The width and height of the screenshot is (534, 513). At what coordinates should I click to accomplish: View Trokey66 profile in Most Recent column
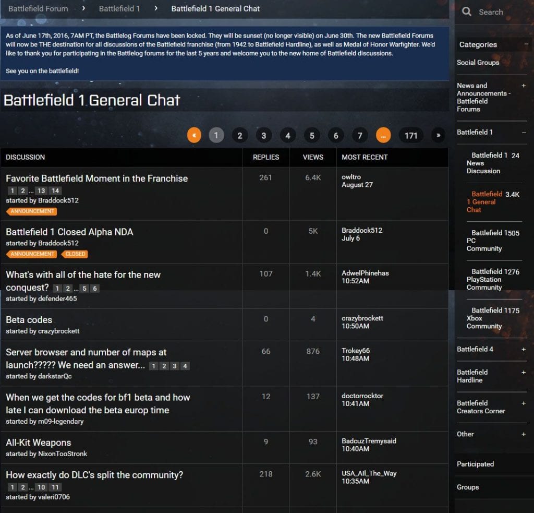tap(356, 350)
